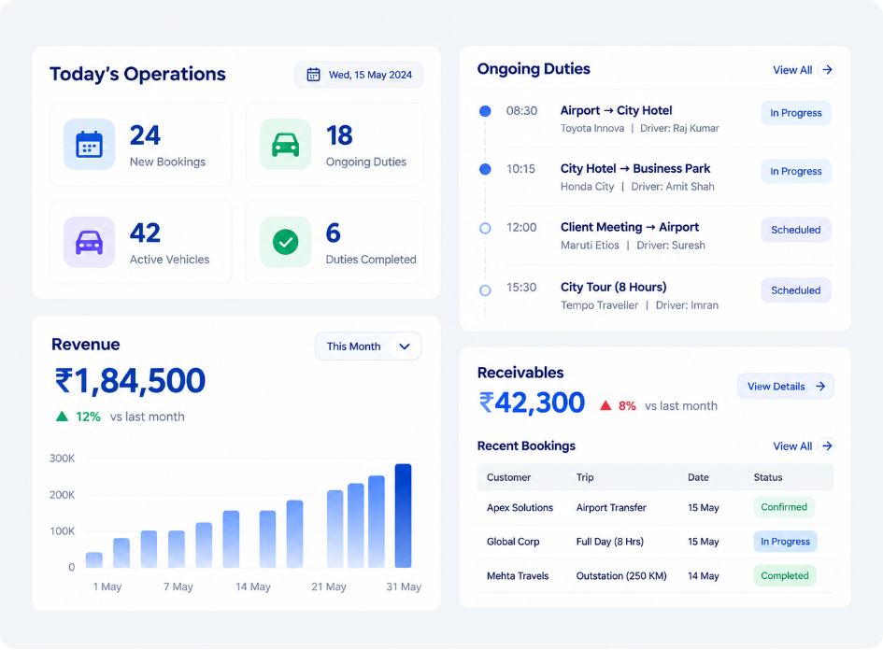Open the City Hotel → Business Park duty title

[635, 168]
